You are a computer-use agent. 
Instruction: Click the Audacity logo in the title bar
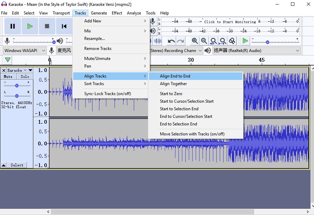[4, 4]
